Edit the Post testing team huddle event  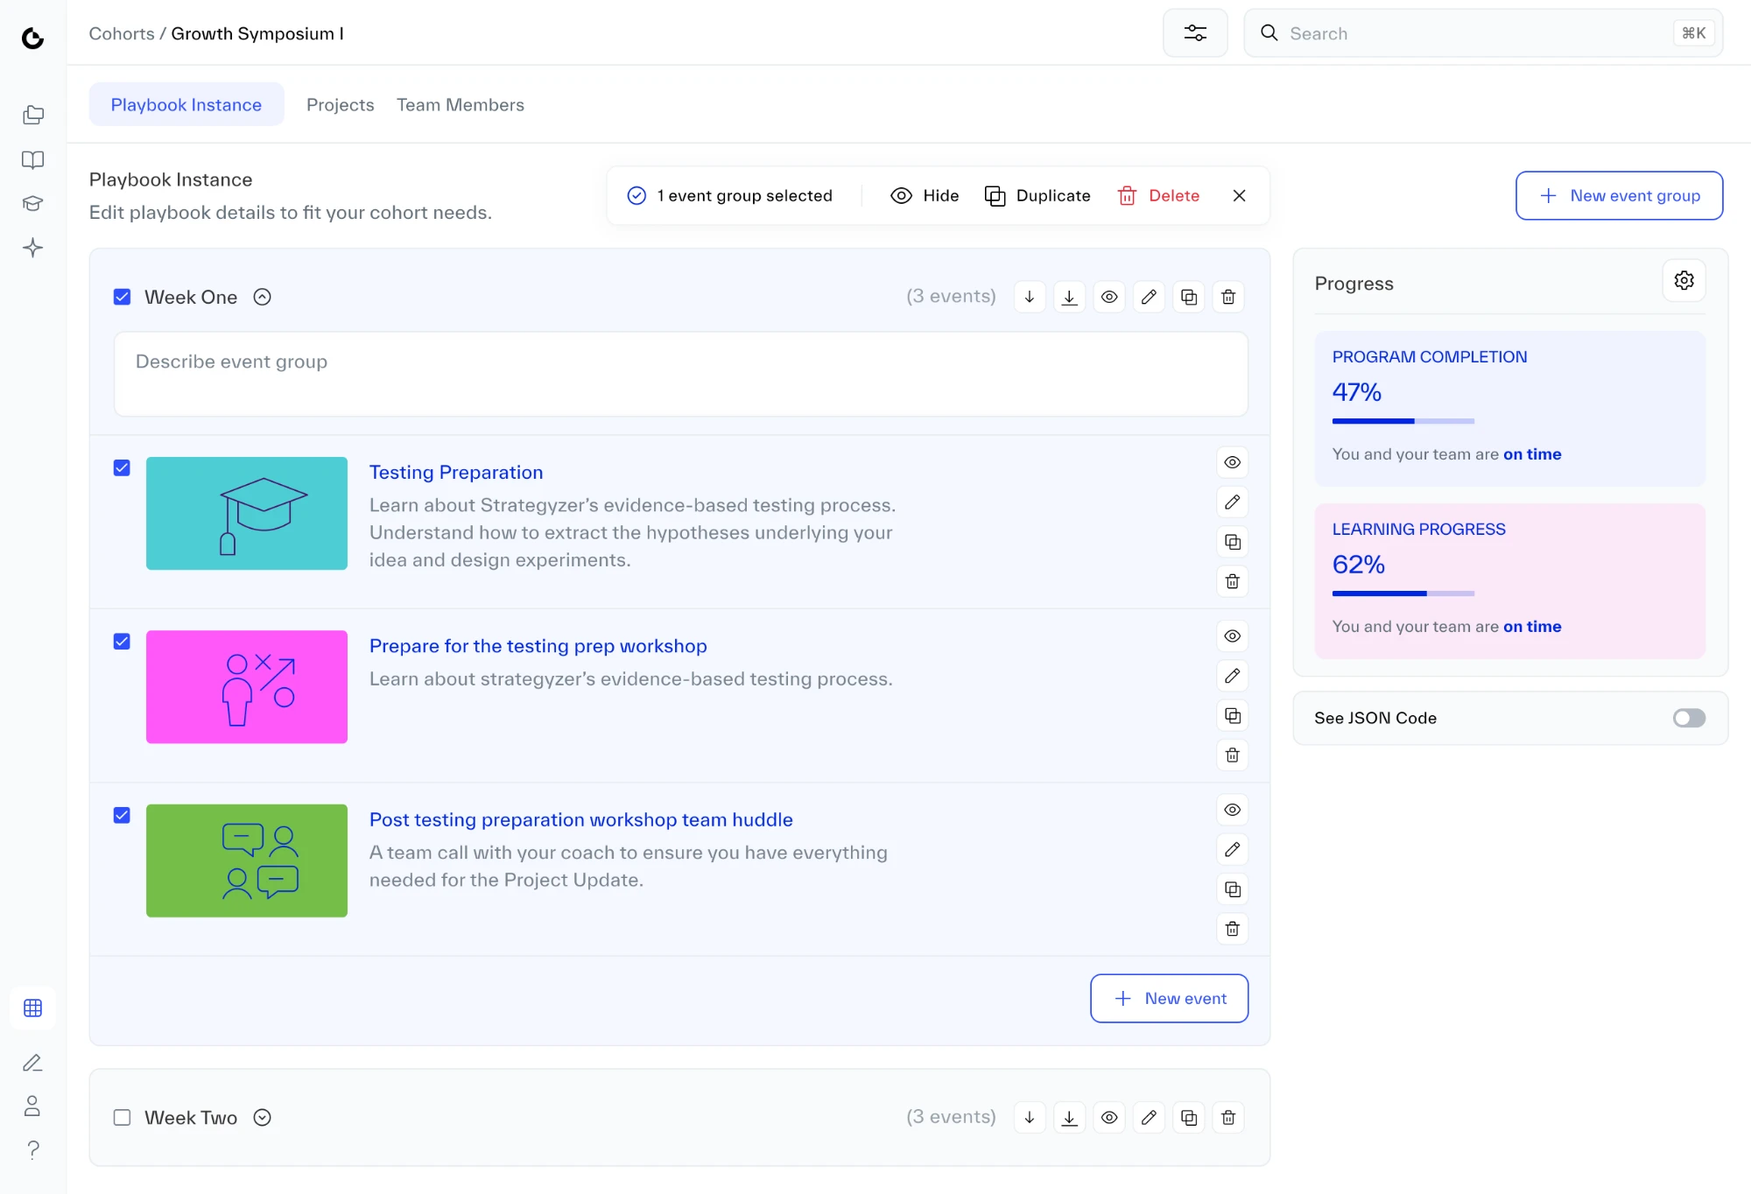coord(1232,849)
